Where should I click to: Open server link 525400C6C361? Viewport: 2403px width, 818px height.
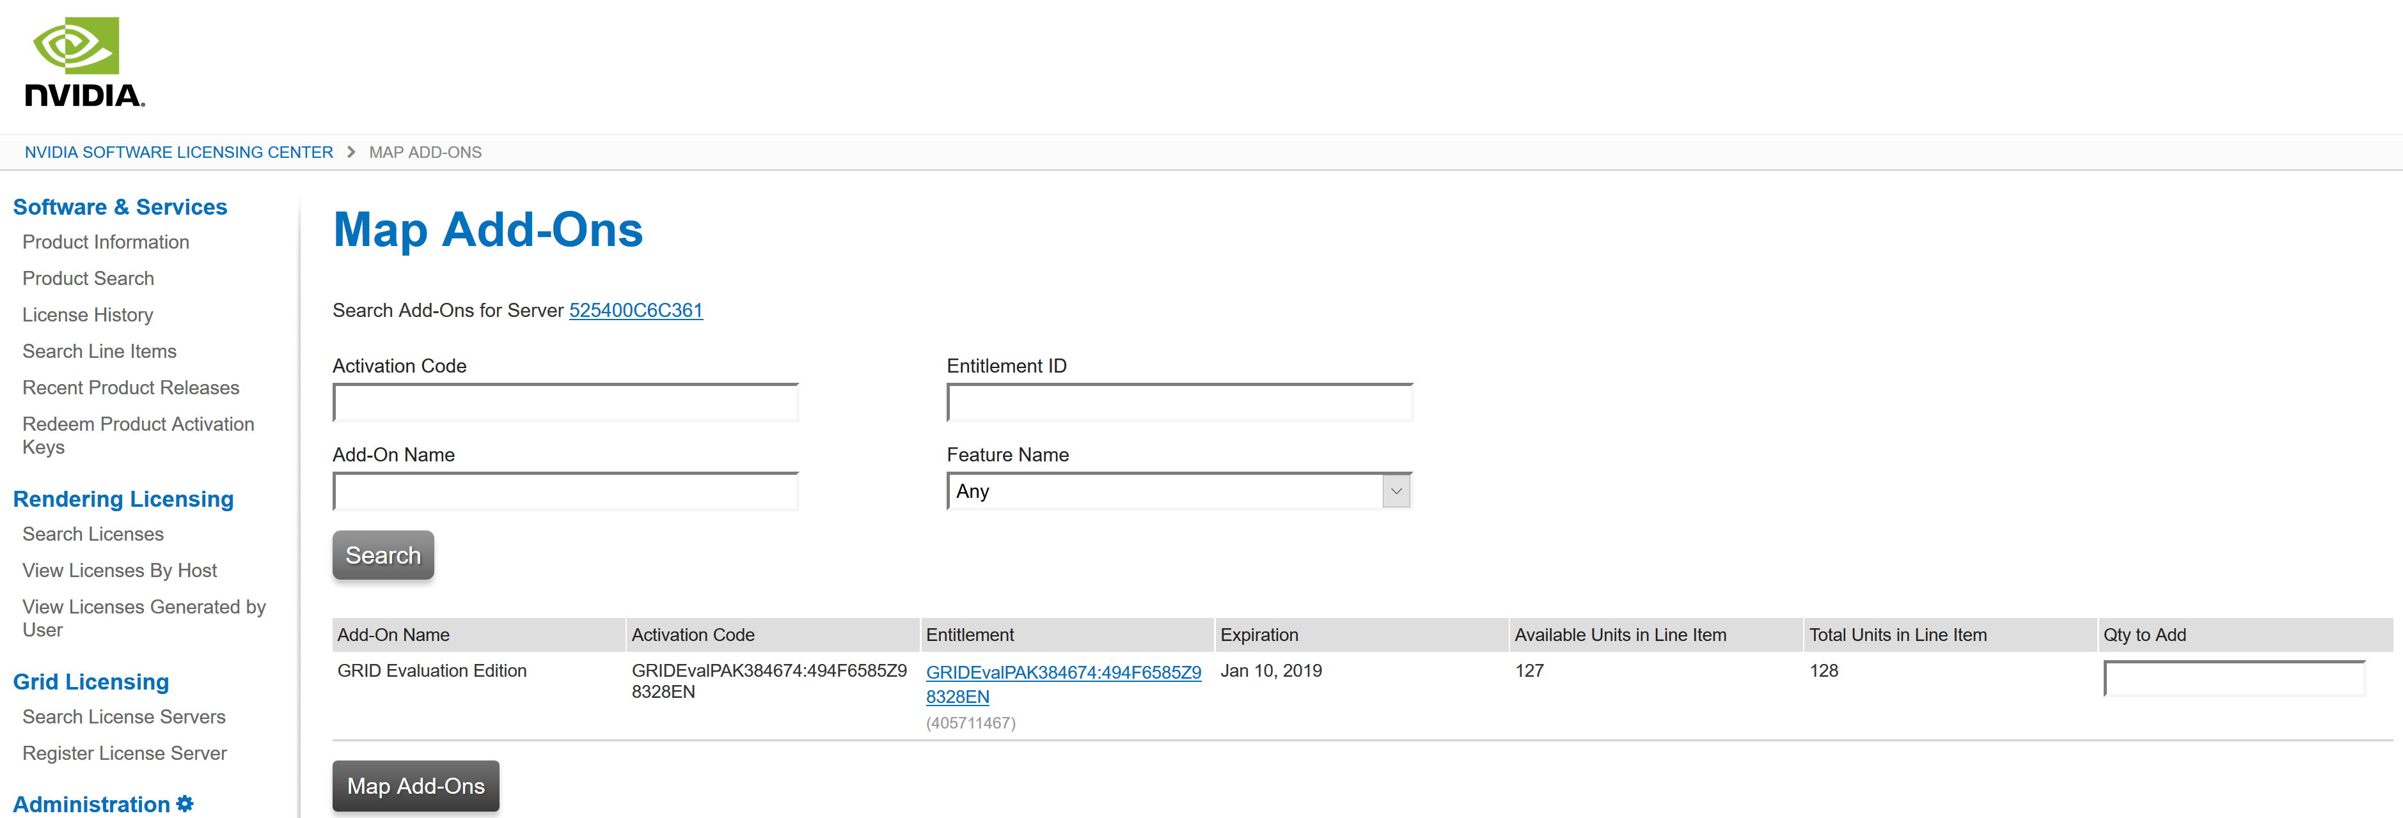pyautogui.click(x=635, y=310)
